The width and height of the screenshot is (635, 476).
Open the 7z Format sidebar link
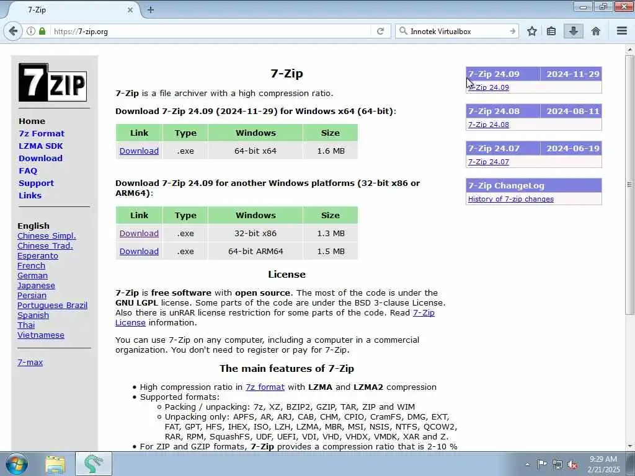pos(42,134)
